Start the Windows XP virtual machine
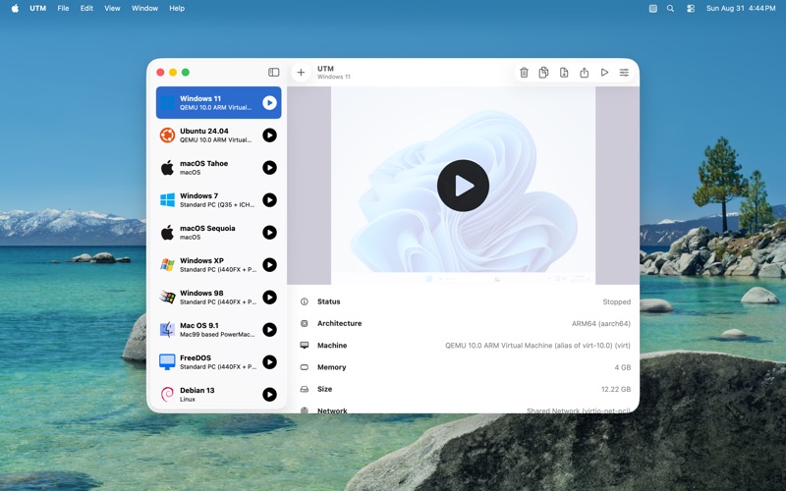The image size is (786, 491). [x=269, y=264]
